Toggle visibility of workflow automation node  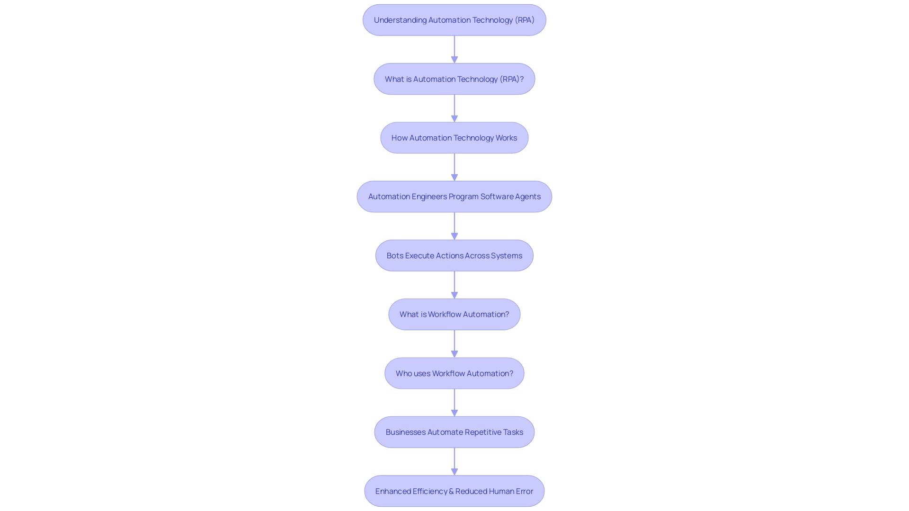pyautogui.click(x=454, y=314)
